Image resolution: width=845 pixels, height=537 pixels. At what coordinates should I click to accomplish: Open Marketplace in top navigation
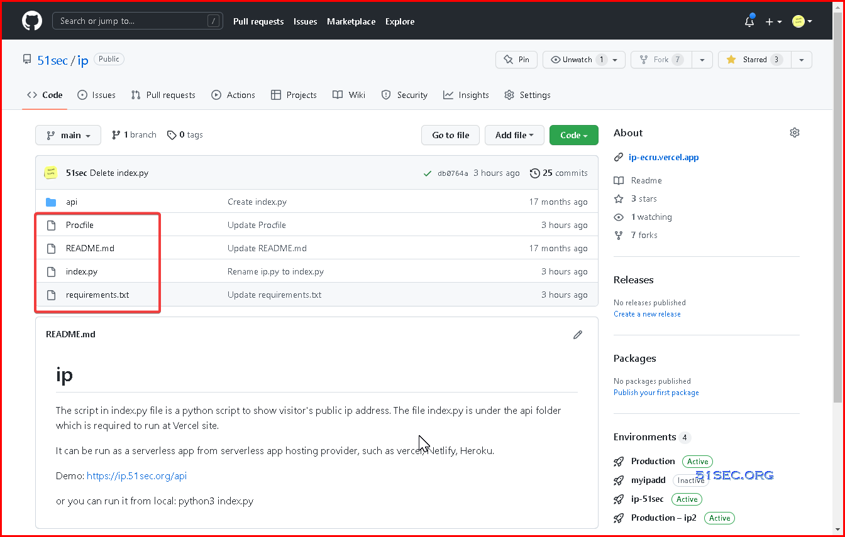[351, 21]
